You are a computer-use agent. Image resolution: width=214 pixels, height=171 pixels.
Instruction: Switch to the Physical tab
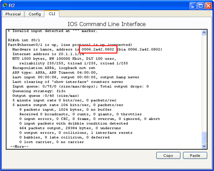coord(13,14)
